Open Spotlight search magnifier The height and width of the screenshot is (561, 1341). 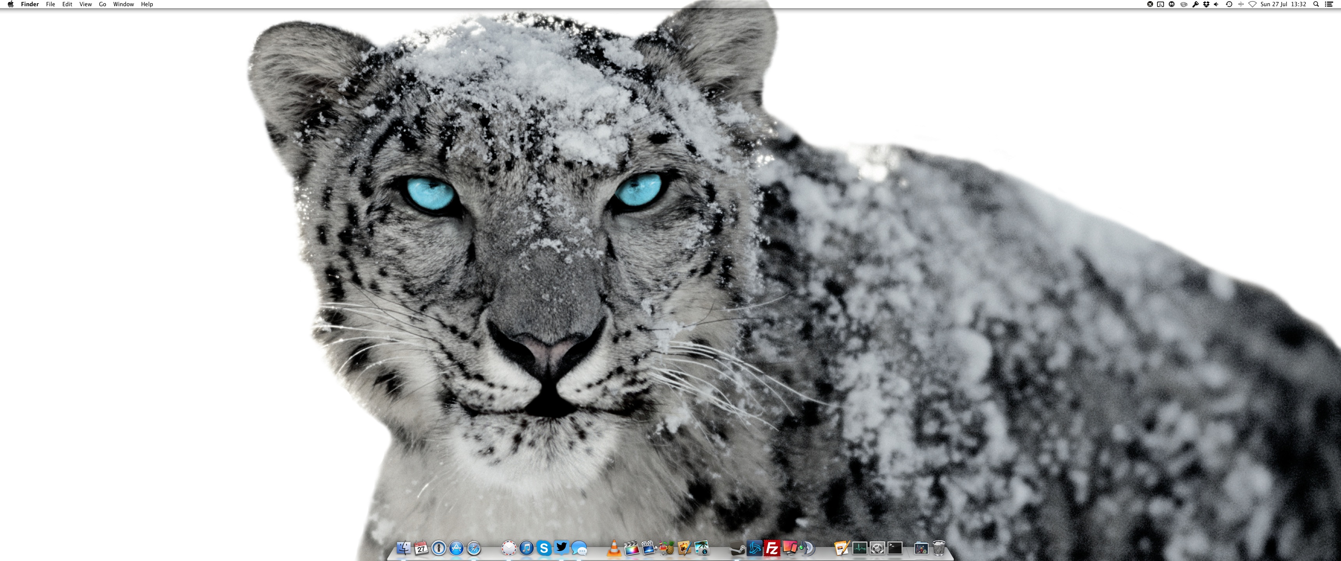pyautogui.click(x=1316, y=4)
